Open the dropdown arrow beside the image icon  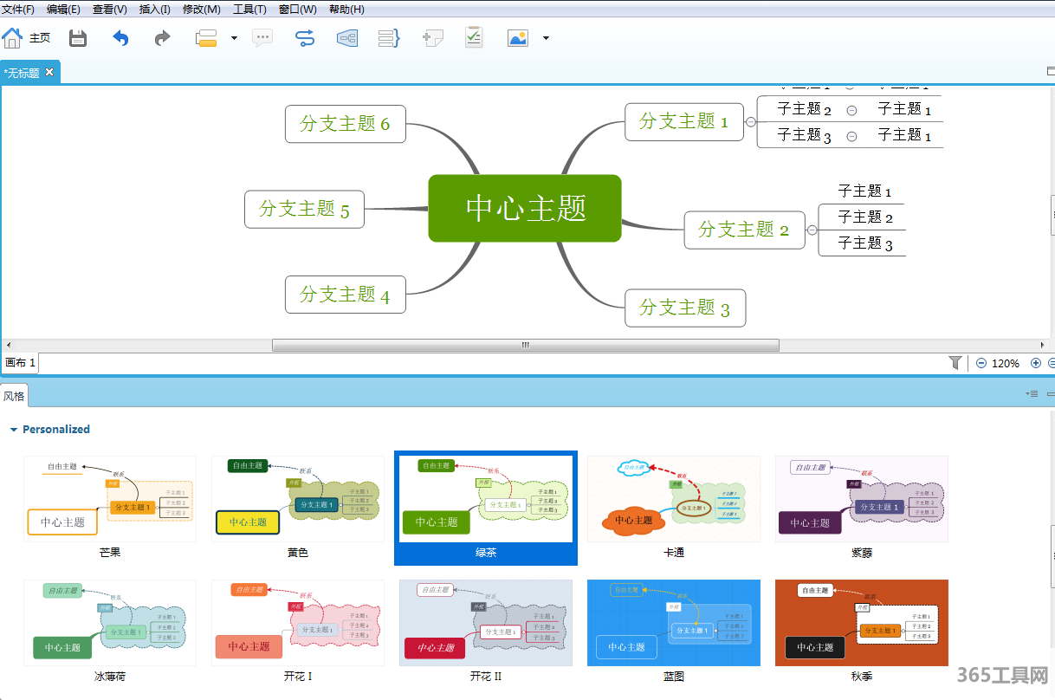pos(546,38)
